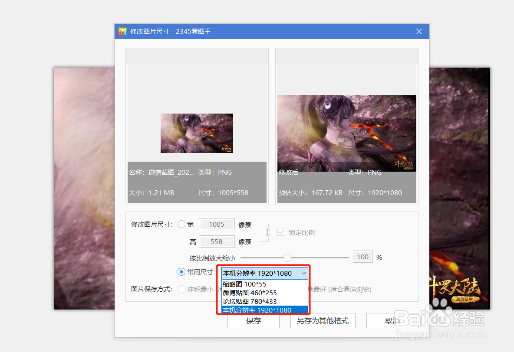The height and width of the screenshot is (352, 514).
Task: Select the 体积最小 save mode radio button
Action: point(182,289)
